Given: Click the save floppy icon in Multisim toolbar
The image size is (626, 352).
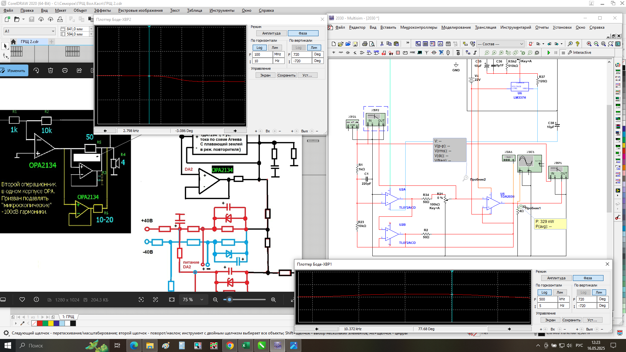Looking at the screenshot, I should pos(355,44).
